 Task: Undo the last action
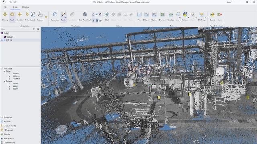click(x=10, y=2)
